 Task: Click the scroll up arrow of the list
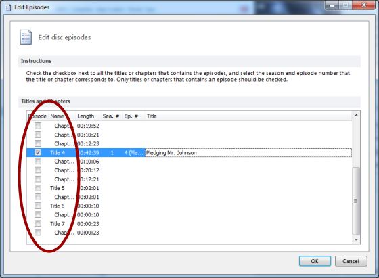356,116
